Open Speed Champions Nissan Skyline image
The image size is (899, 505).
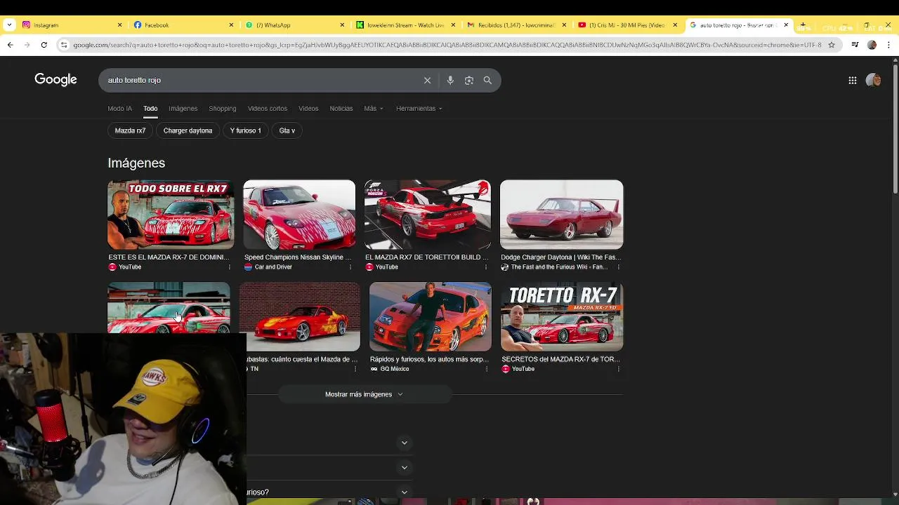point(299,215)
